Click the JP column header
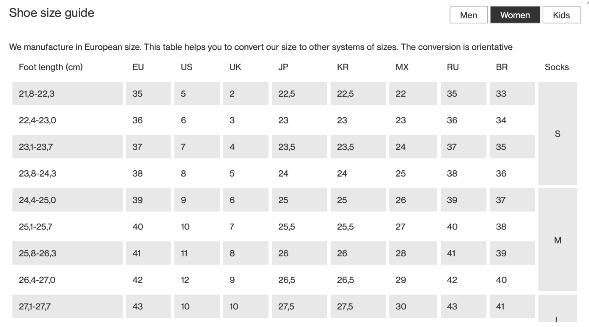This screenshot has height=327, width=589. (x=283, y=67)
